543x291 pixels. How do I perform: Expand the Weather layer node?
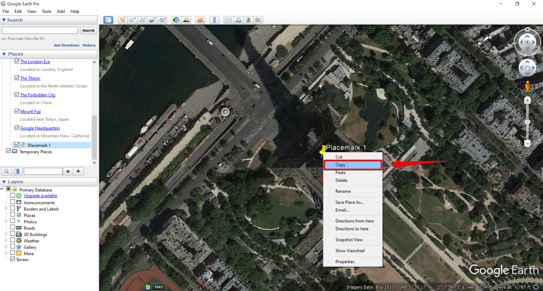6,240
